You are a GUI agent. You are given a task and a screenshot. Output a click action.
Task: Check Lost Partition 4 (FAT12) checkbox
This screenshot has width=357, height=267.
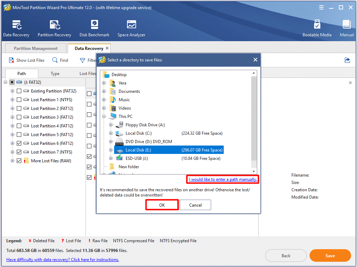coord(19,126)
